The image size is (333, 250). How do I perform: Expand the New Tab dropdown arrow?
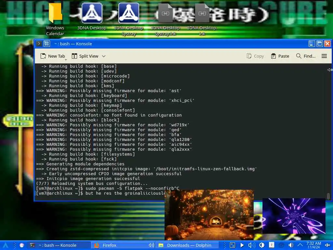tap(66, 60)
